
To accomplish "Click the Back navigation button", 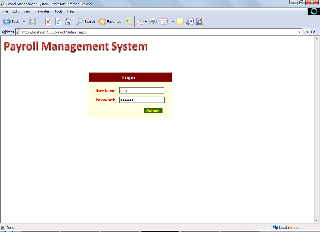I will click(11, 22).
